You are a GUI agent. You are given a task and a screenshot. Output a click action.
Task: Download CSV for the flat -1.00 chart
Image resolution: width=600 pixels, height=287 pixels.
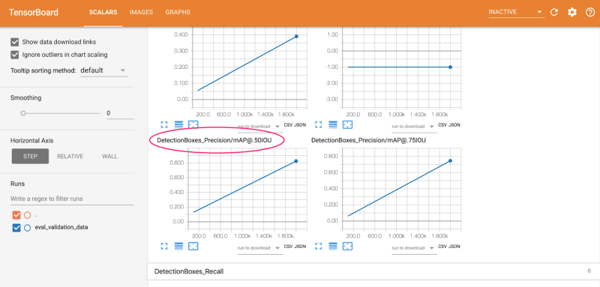pos(442,125)
